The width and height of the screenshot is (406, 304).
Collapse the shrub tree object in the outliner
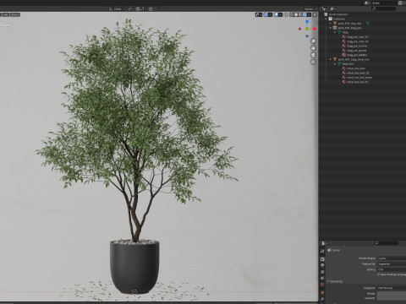331,59
